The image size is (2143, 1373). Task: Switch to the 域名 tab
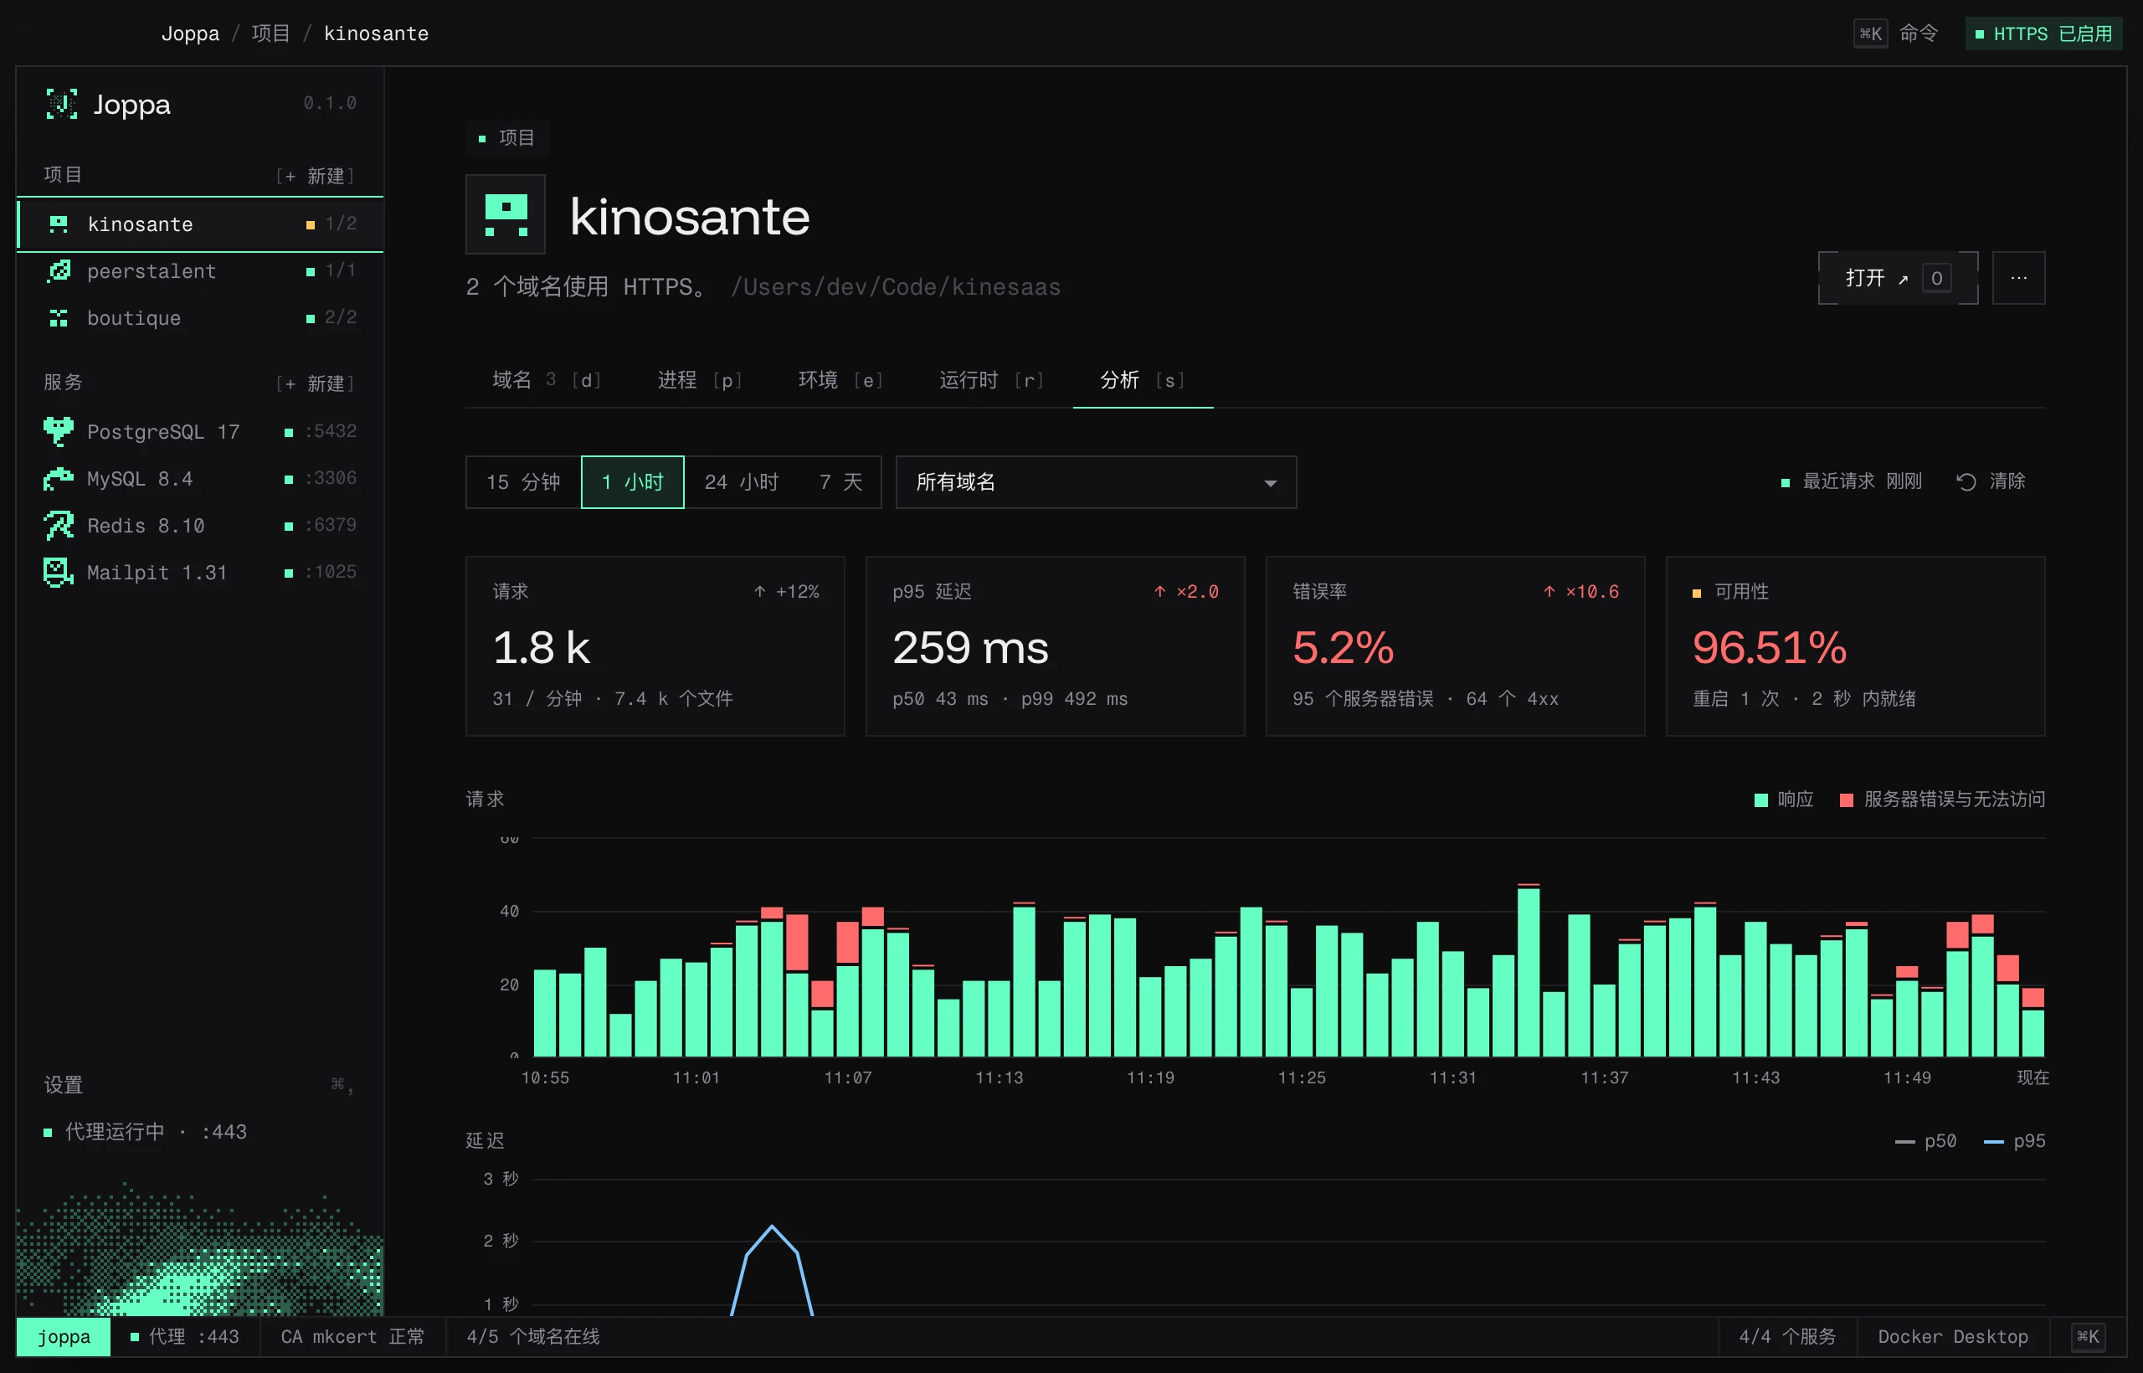tap(547, 381)
